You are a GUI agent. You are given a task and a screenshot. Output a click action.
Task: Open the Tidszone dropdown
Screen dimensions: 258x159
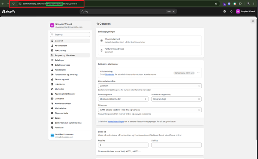click(x=150, y=110)
